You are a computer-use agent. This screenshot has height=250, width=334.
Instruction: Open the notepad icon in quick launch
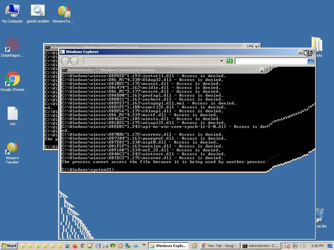coord(90,246)
